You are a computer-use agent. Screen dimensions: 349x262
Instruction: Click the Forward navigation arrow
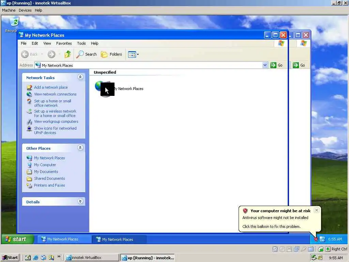pos(51,54)
